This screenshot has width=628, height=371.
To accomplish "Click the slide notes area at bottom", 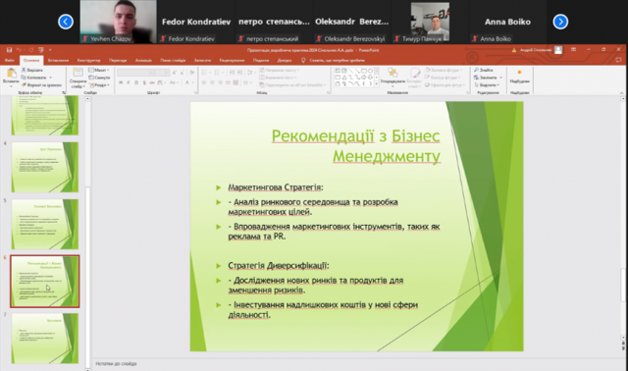I will (x=356, y=364).
